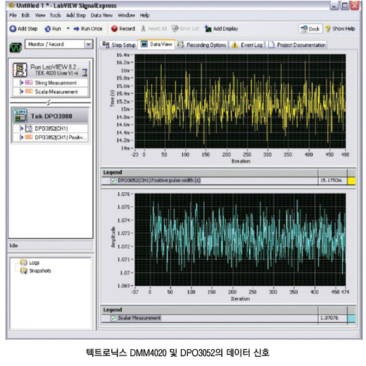366x366 pixels.
Task: Click the Dock button
Action: 310,29
